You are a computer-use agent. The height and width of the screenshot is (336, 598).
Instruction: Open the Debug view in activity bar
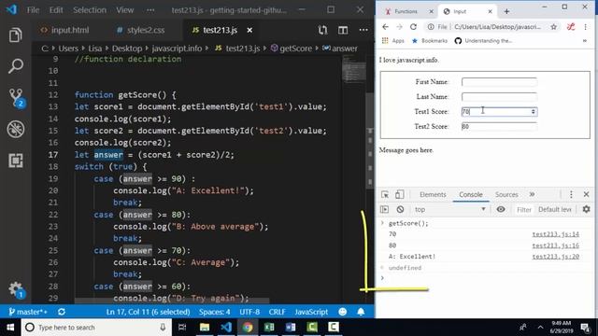click(16, 129)
